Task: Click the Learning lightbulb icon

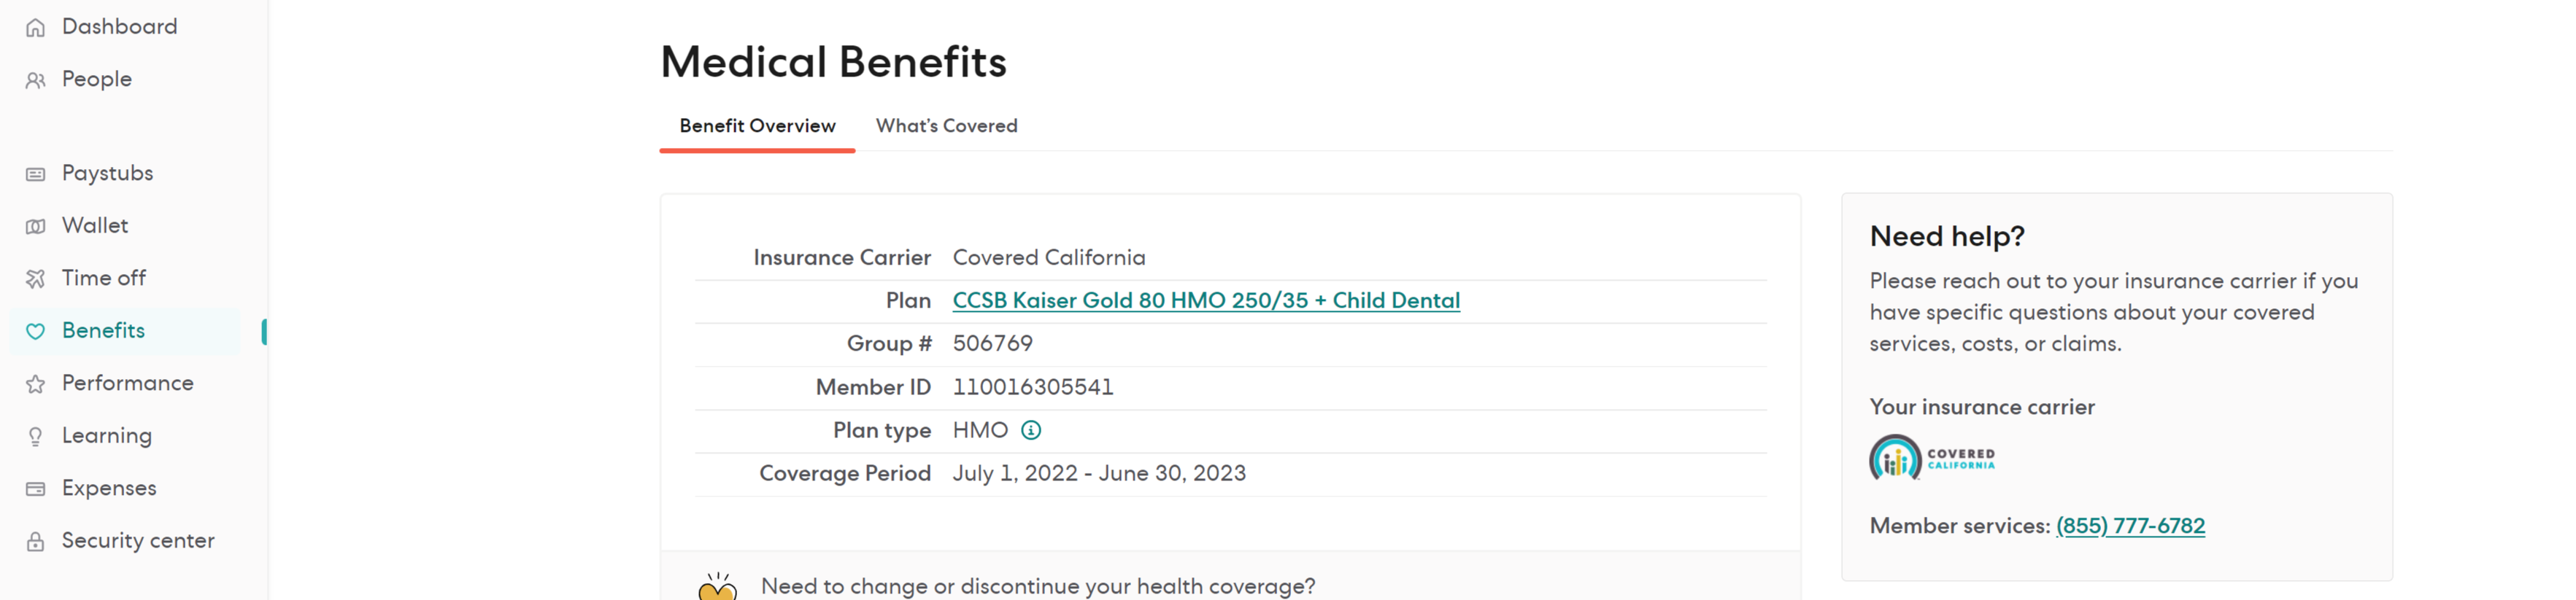Action: 36,436
